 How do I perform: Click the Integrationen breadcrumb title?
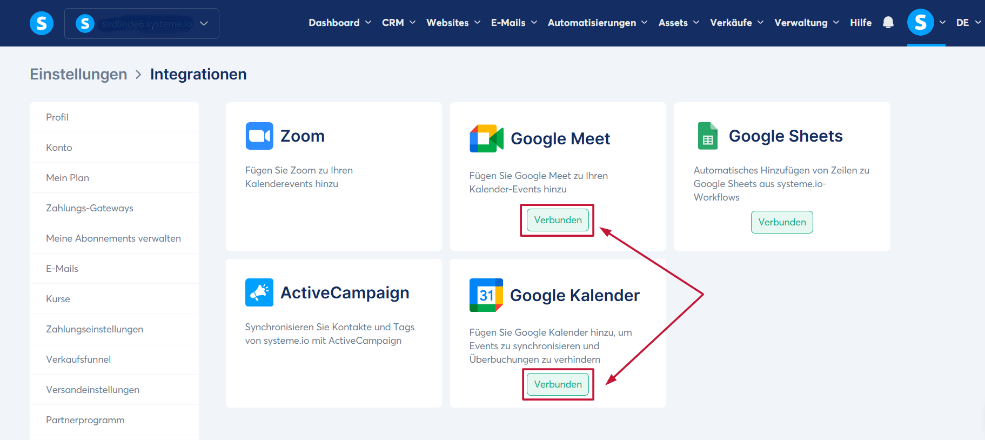tap(198, 74)
